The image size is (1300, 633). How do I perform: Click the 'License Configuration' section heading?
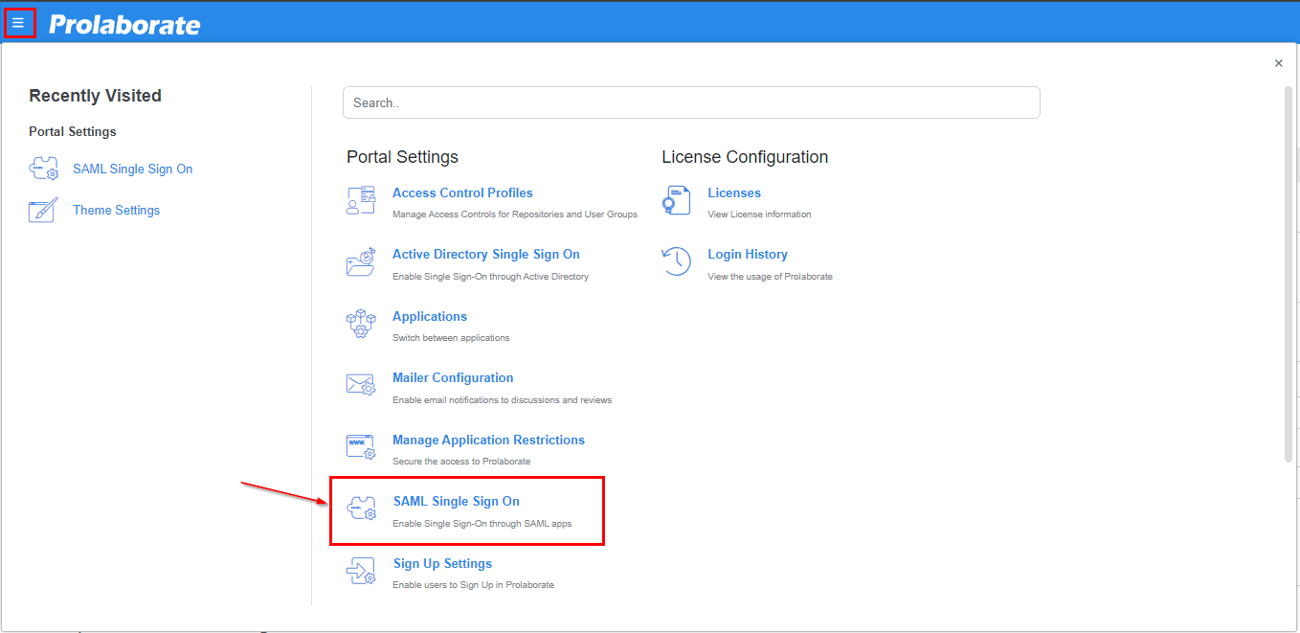click(x=745, y=157)
